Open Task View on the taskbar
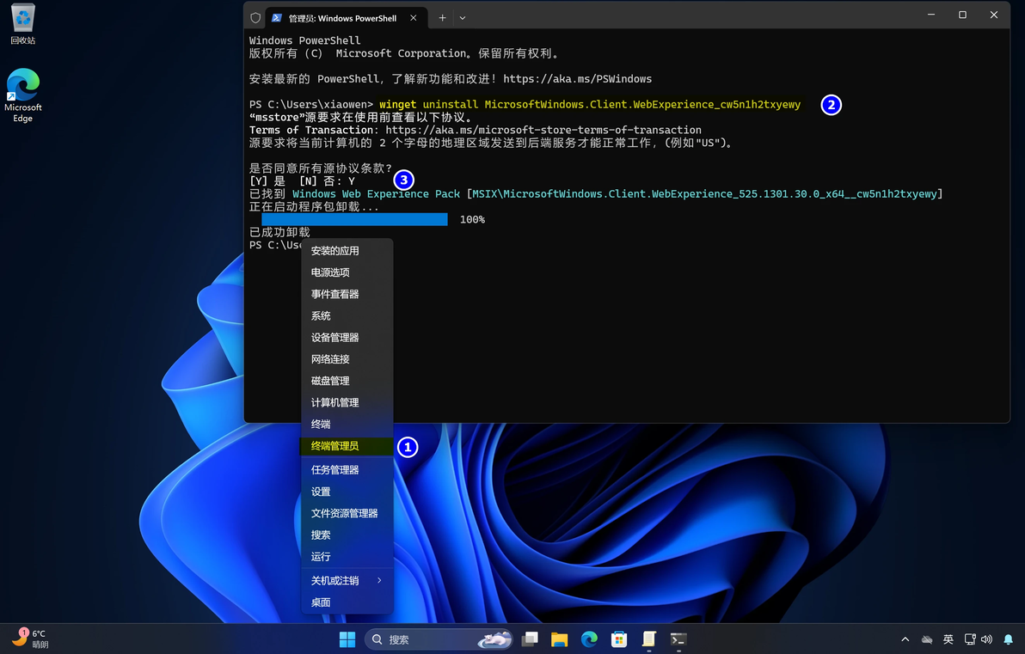The width and height of the screenshot is (1025, 654). (530, 639)
